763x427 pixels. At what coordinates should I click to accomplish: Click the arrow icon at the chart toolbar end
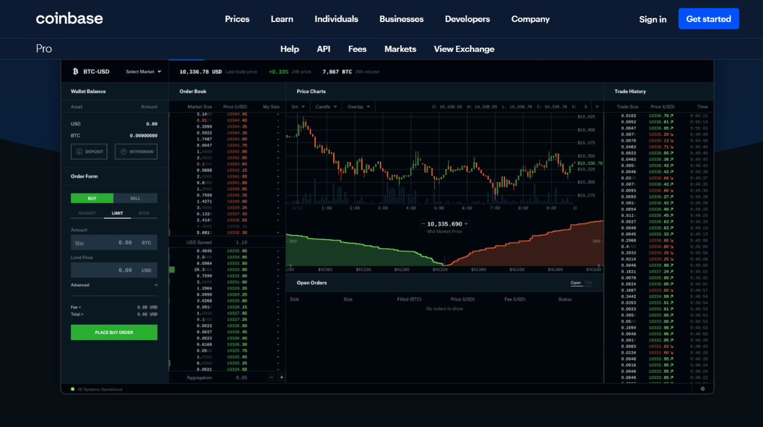(x=597, y=107)
